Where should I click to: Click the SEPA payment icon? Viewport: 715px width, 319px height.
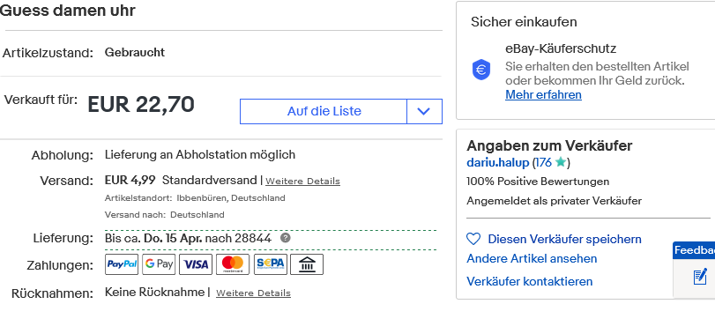(271, 264)
